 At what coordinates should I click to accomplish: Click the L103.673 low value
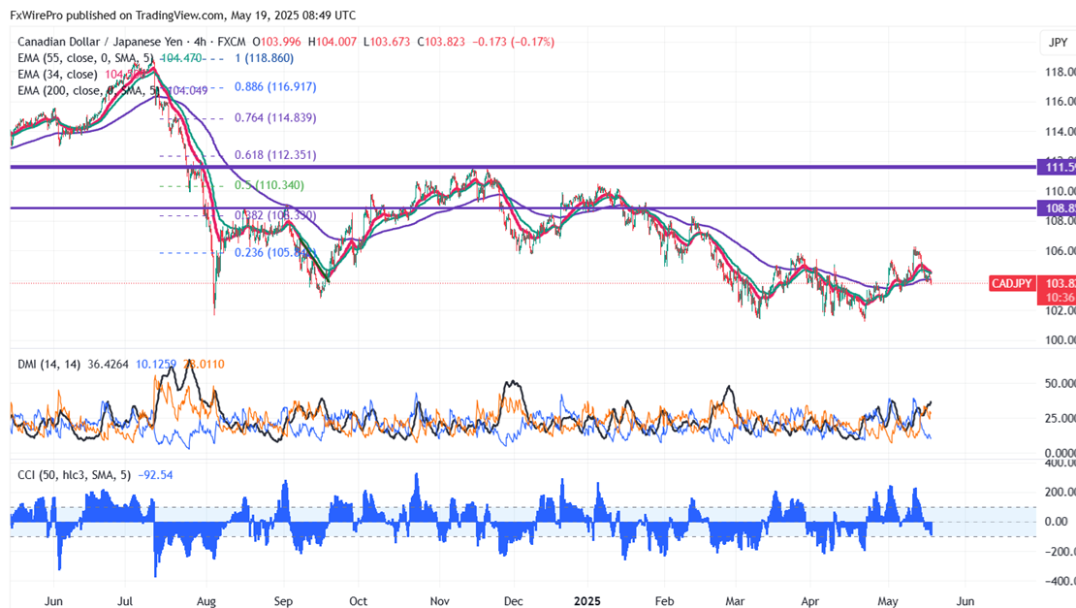pos(387,42)
